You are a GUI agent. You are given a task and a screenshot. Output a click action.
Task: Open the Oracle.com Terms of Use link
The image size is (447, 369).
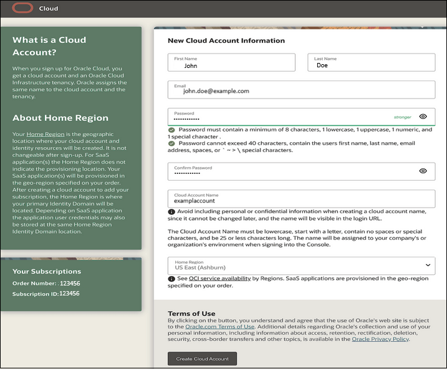coord(220,327)
